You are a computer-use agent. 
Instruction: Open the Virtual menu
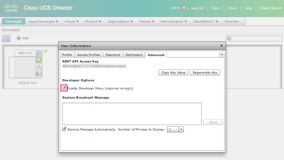point(71,21)
